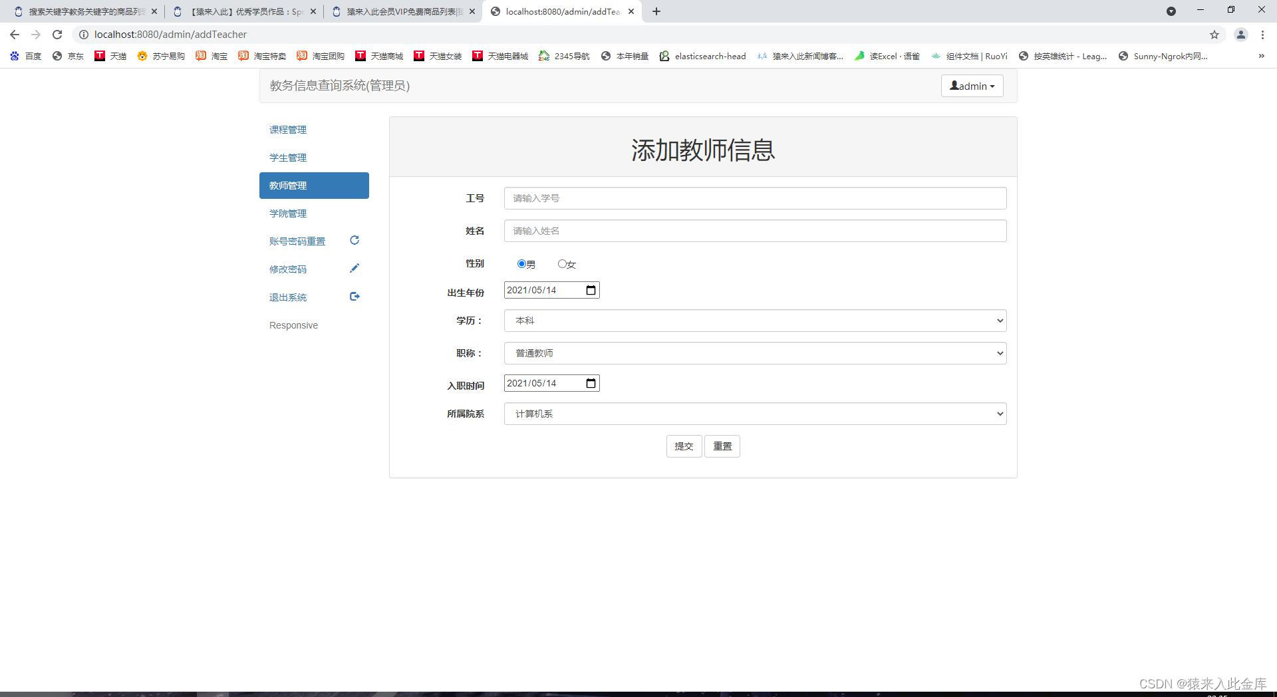The height and width of the screenshot is (697, 1277).
Task: Click the logout icon beside 退出系统
Action: click(x=355, y=297)
